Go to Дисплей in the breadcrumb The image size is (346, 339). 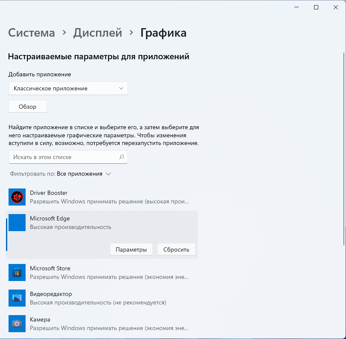98,33
